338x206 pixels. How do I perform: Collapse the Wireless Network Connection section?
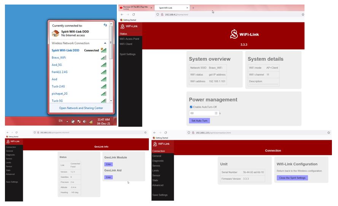click(105, 43)
